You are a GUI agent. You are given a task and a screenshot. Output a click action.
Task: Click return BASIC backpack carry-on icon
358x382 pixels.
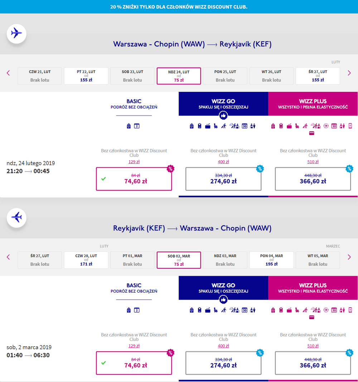pyautogui.click(x=129, y=310)
